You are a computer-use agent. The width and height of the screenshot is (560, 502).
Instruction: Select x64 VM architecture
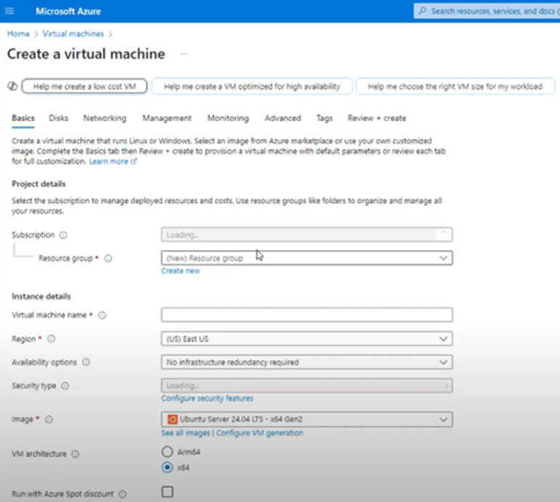[x=167, y=467]
